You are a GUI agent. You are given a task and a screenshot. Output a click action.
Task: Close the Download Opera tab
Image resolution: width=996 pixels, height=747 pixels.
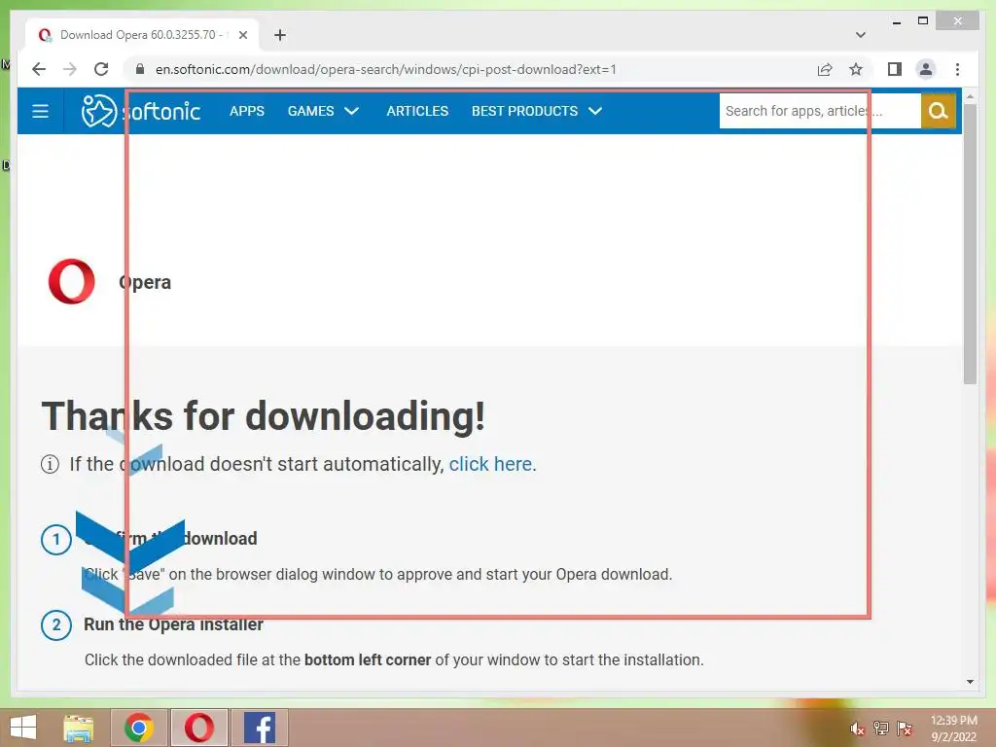[242, 35]
